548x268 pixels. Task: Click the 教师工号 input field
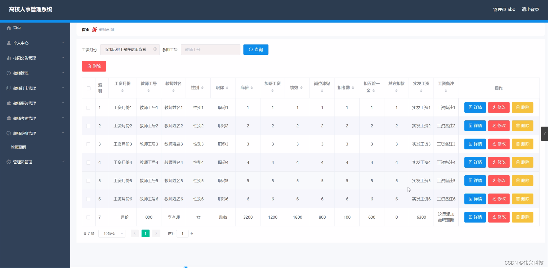click(210, 49)
